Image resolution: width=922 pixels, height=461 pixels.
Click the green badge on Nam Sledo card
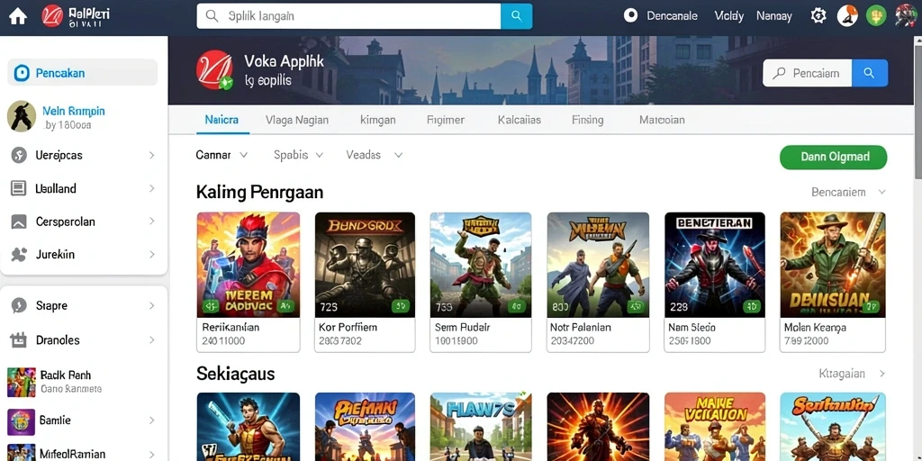[x=752, y=306]
